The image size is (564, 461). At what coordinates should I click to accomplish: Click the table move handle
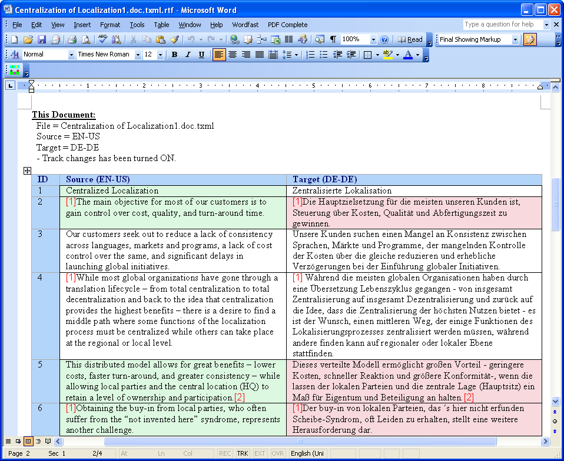(27, 171)
